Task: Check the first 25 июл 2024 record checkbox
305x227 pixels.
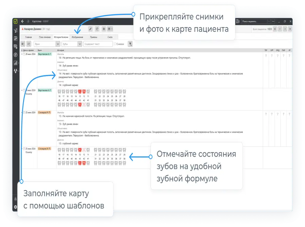Action: tap(24, 112)
